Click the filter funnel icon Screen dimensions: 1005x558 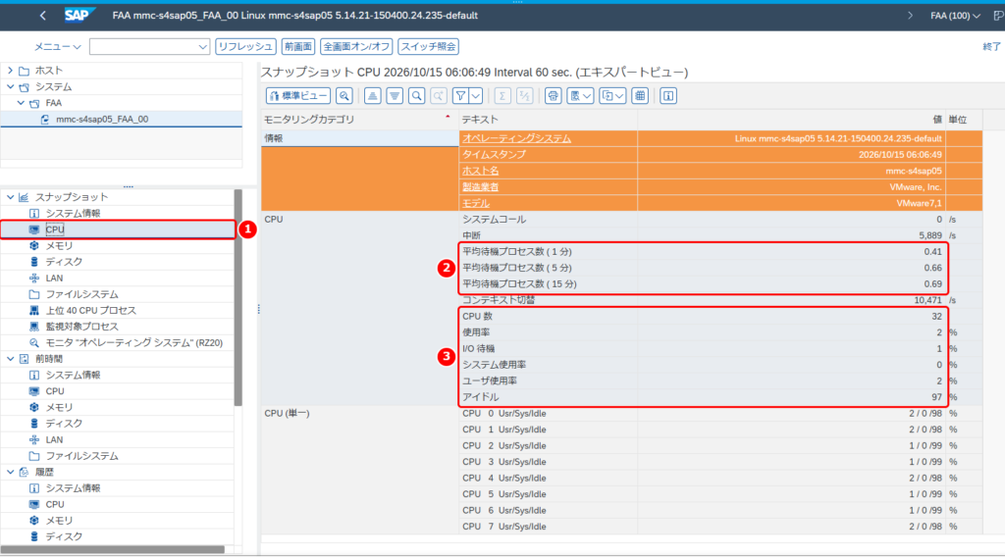(x=460, y=96)
